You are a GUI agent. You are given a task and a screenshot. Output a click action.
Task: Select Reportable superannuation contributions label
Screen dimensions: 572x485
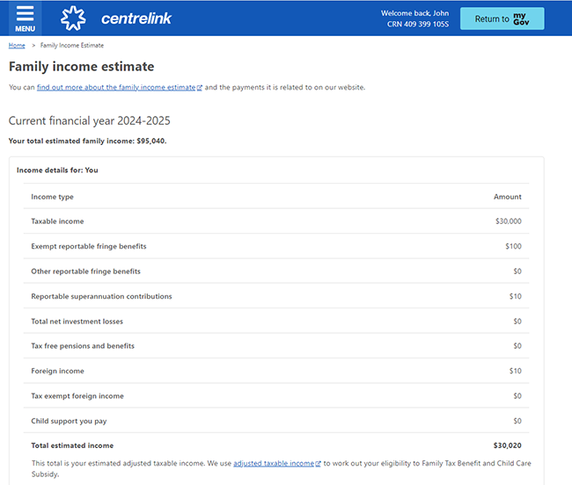coord(101,296)
